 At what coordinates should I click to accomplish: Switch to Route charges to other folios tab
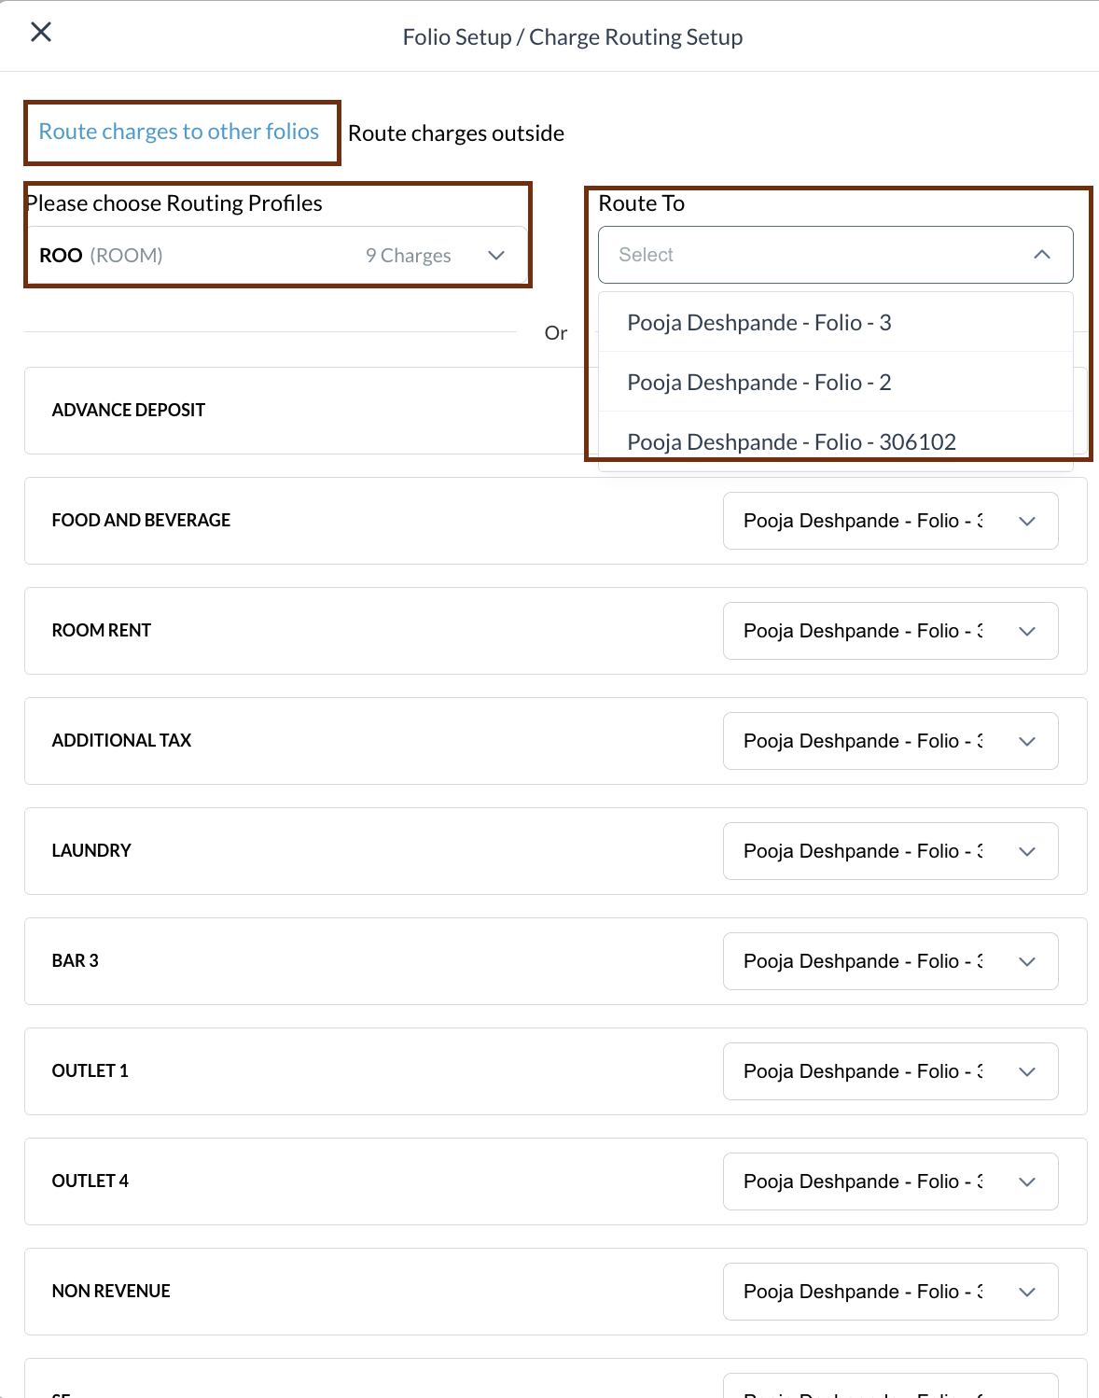179,133
